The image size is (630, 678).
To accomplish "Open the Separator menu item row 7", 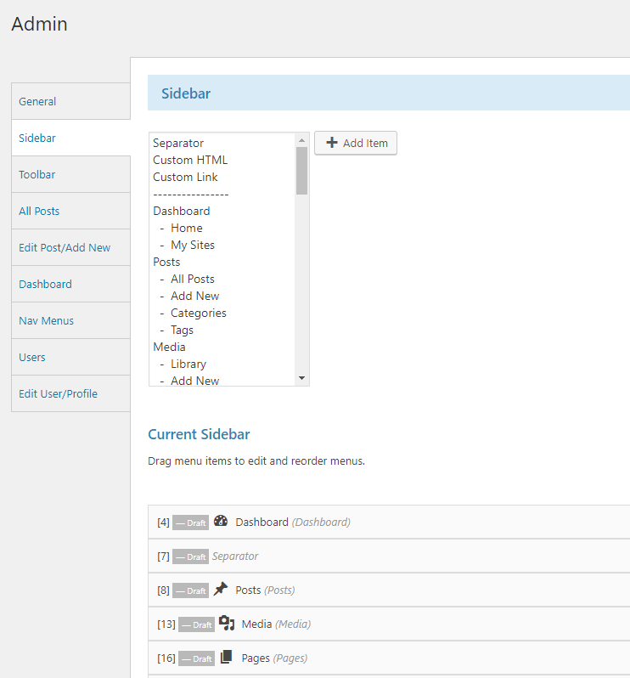I will [389, 556].
